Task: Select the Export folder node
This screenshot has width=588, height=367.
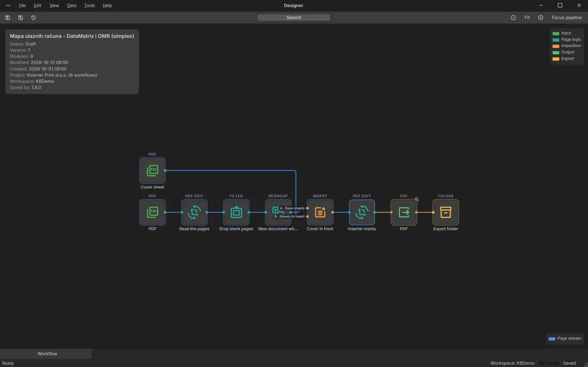Action: [x=445, y=212]
